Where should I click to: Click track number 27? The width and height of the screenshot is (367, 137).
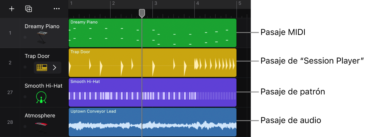tap(10, 92)
